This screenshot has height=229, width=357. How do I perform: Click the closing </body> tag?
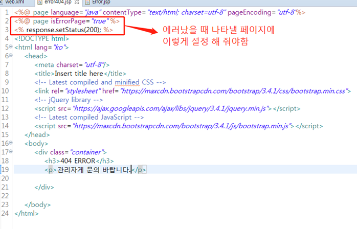38,204
